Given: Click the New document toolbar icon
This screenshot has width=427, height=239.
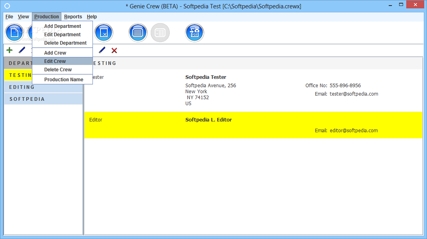Looking at the screenshot, I should [x=14, y=33].
